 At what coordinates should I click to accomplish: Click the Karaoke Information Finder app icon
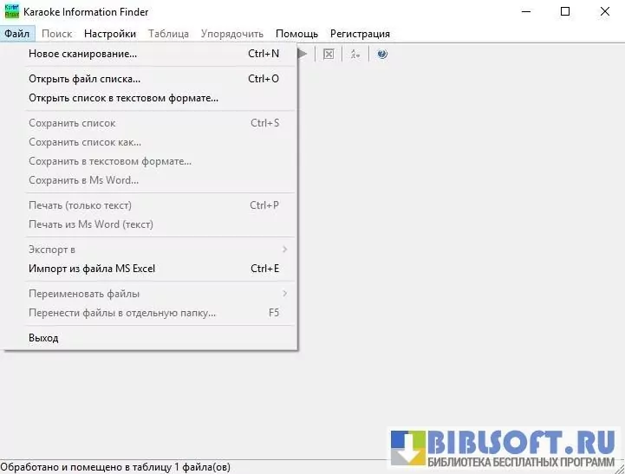pyautogui.click(x=11, y=11)
